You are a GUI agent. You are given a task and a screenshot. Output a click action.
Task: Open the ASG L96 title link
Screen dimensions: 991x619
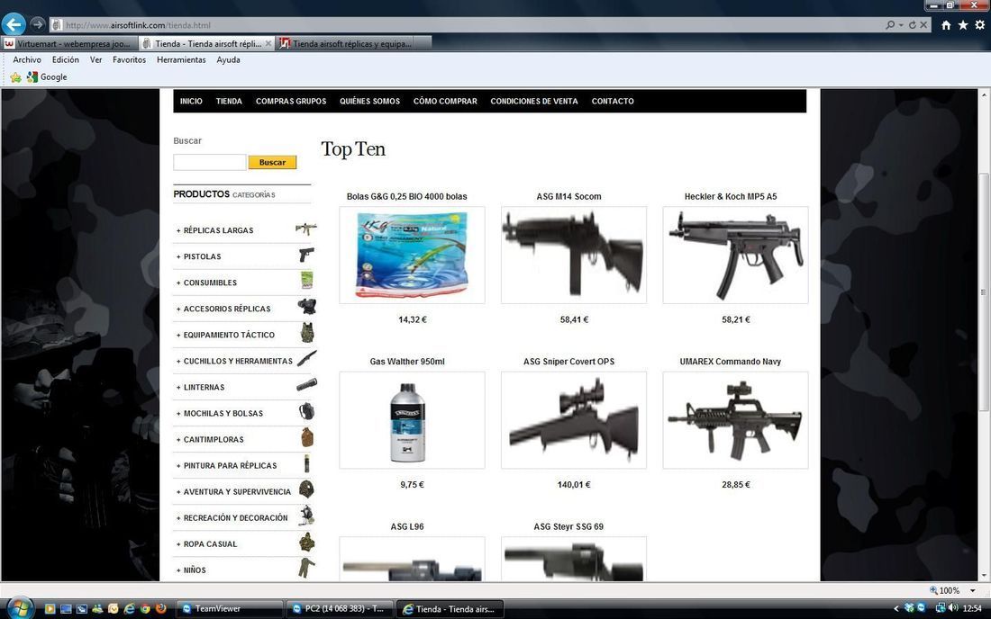coord(407,527)
